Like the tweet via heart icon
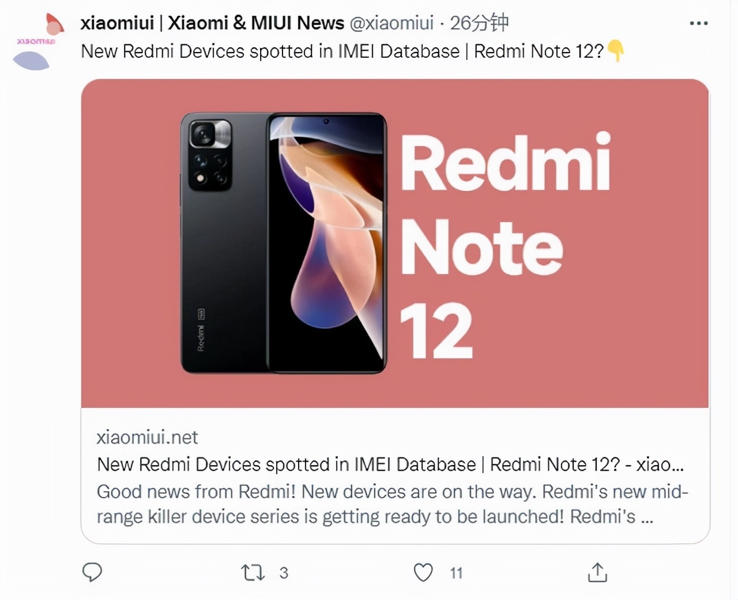 click(x=423, y=572)
